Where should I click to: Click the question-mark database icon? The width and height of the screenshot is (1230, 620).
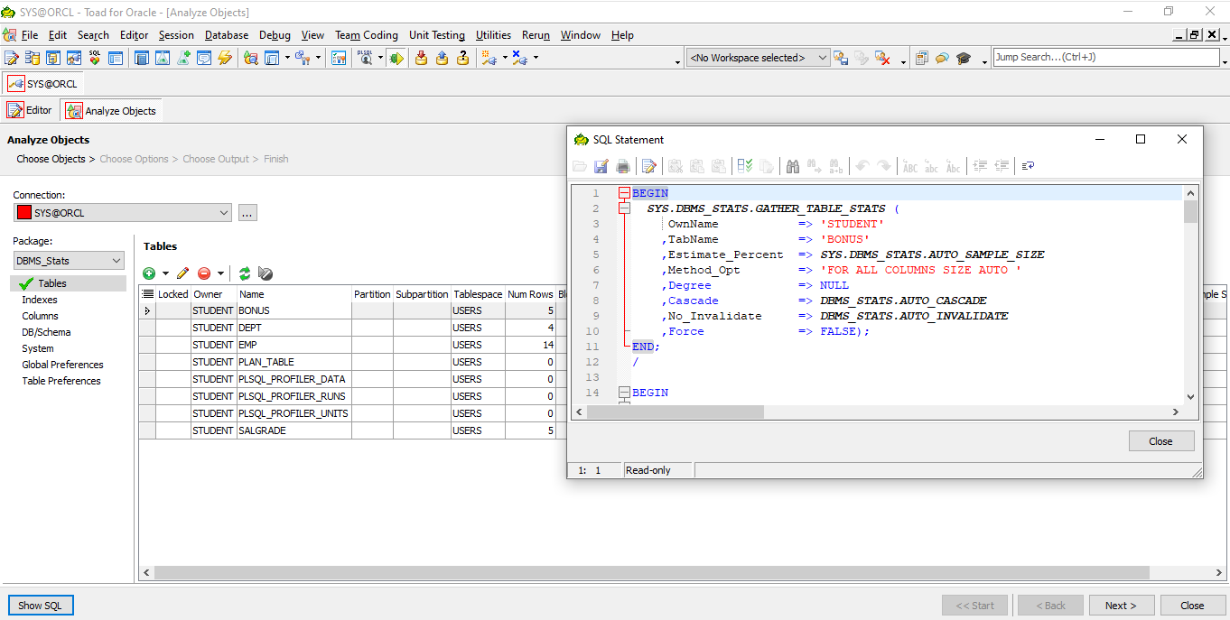[x=462, y=58]
